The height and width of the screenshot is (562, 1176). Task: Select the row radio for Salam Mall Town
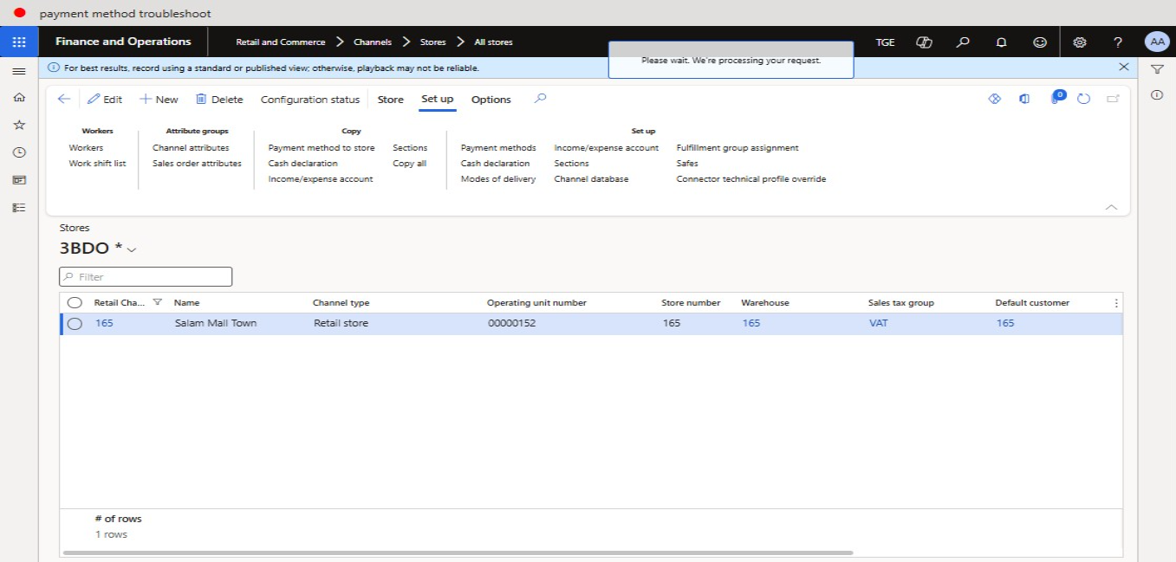(75, 324)
